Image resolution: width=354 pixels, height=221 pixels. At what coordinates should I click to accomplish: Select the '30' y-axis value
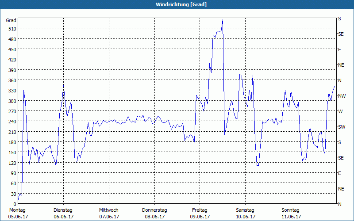14,194
